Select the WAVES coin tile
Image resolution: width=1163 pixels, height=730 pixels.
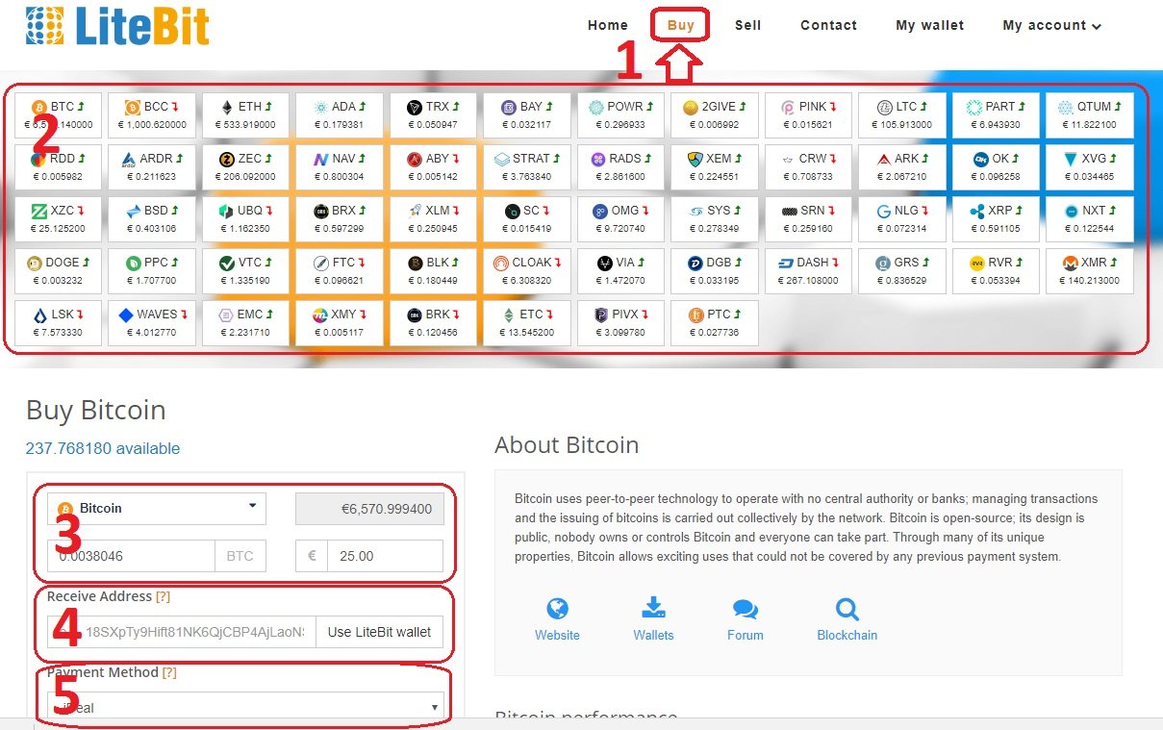pos(153,323)
